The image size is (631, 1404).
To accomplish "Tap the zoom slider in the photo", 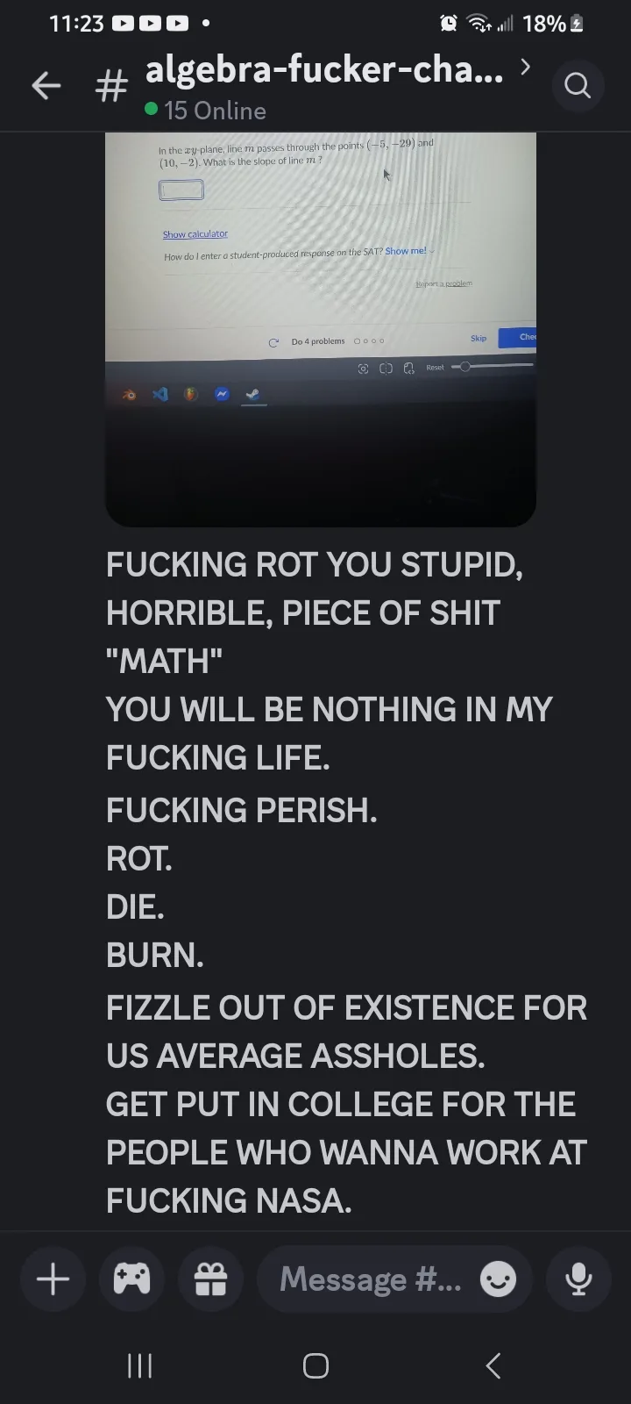I will click(x=492, y=366).
